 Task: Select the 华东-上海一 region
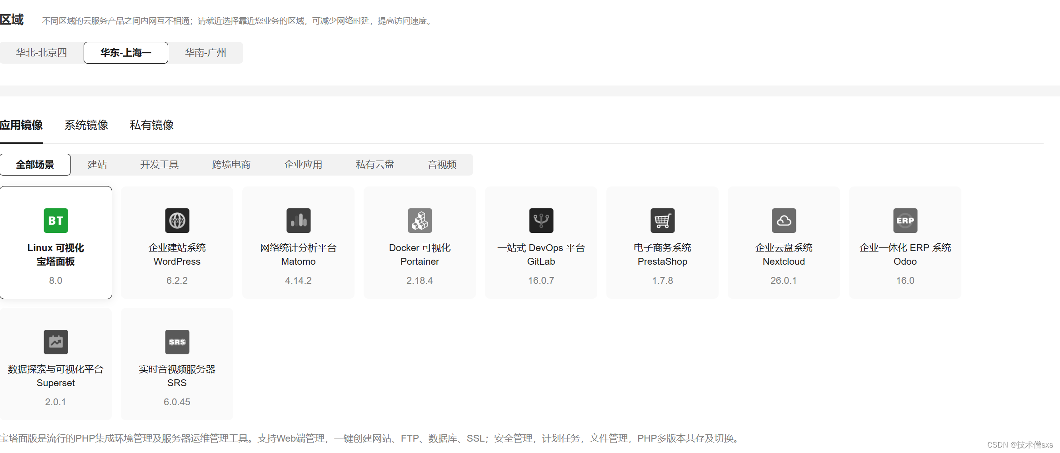pos(126,53)
